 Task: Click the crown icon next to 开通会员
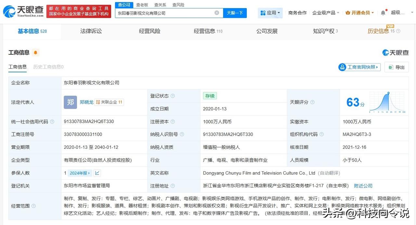pos(347,12)
